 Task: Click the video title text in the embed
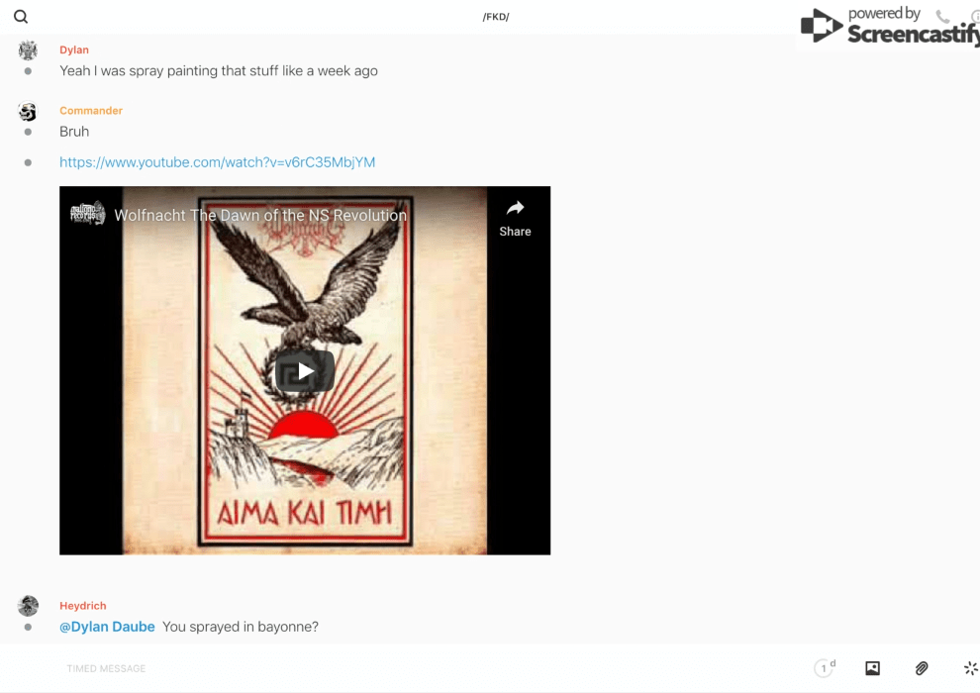(x=260, y=215)
